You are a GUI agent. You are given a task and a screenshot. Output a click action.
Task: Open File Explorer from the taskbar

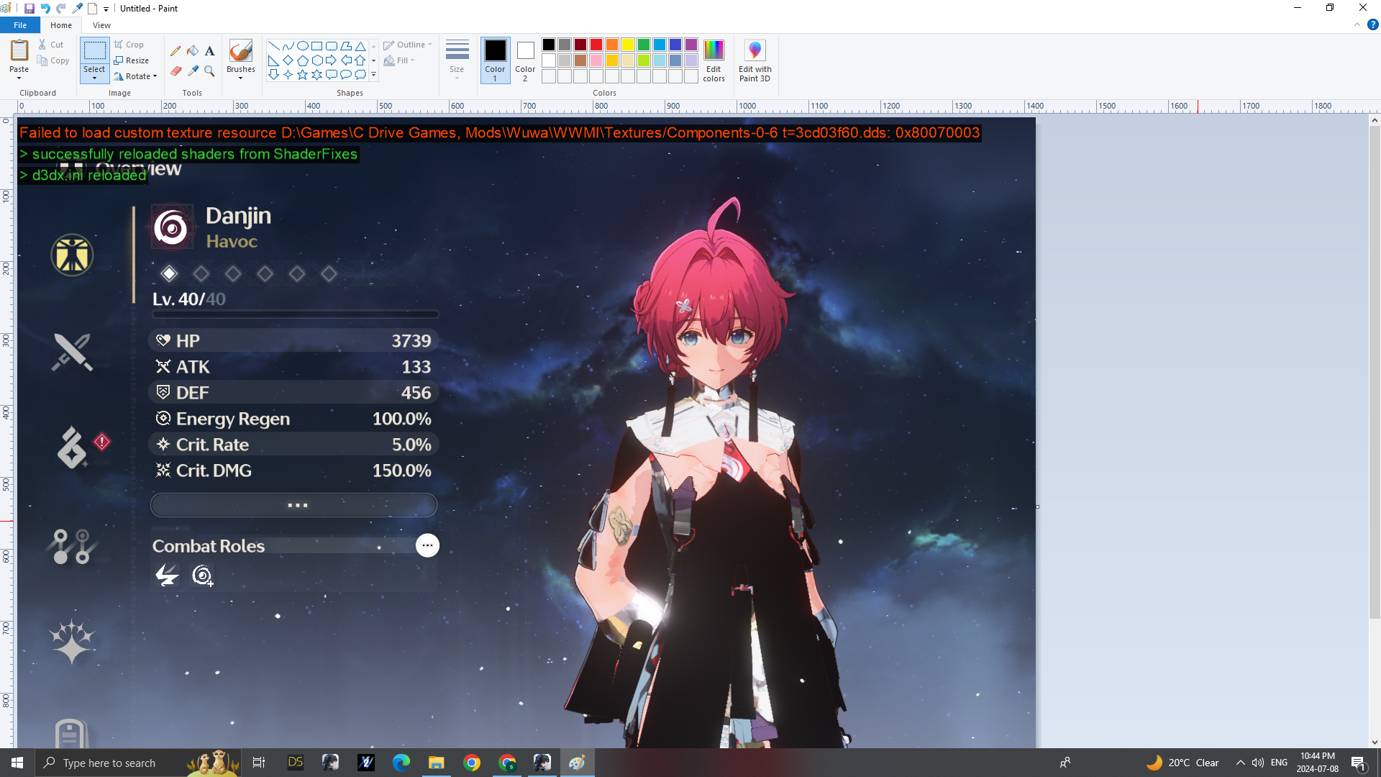437,763
